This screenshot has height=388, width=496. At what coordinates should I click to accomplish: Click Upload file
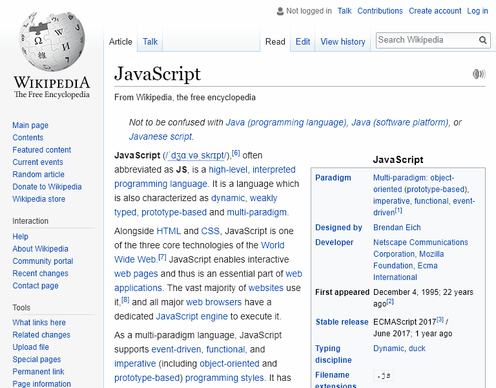pos(31,347)
